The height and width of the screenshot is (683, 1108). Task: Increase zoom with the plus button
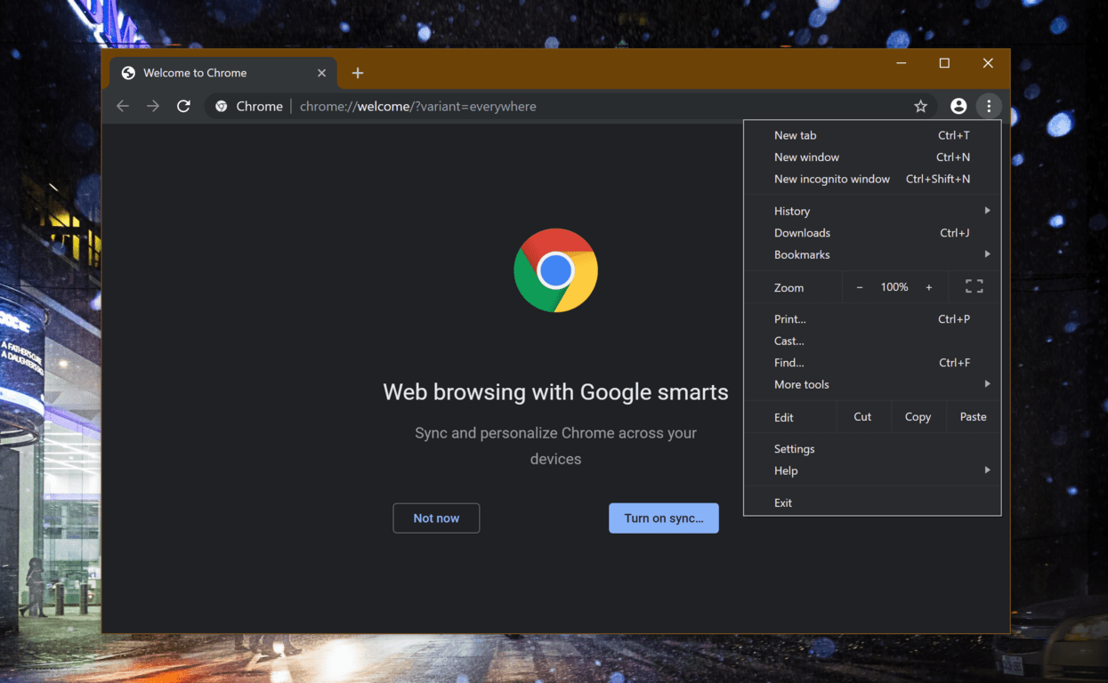click(928, 287)
